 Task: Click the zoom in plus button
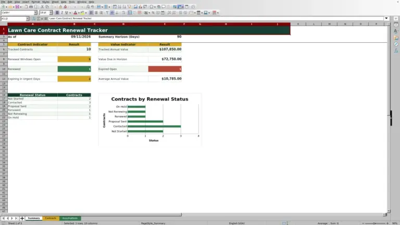(x=387, y=223)
